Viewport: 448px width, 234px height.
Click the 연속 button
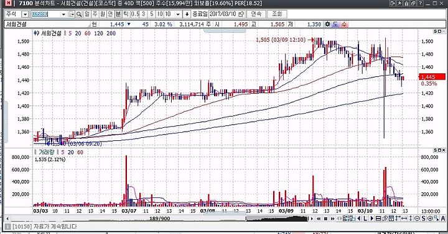pos(256,14)
